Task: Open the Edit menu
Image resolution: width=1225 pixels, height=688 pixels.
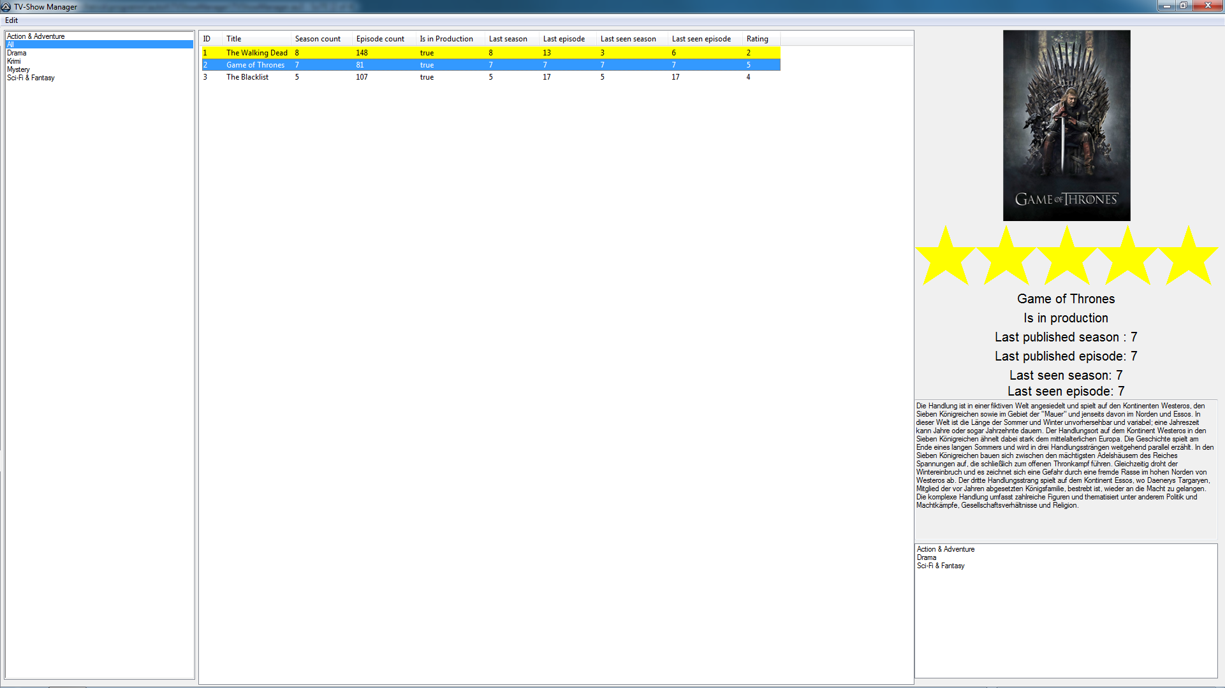Action: tap(11, 20)
